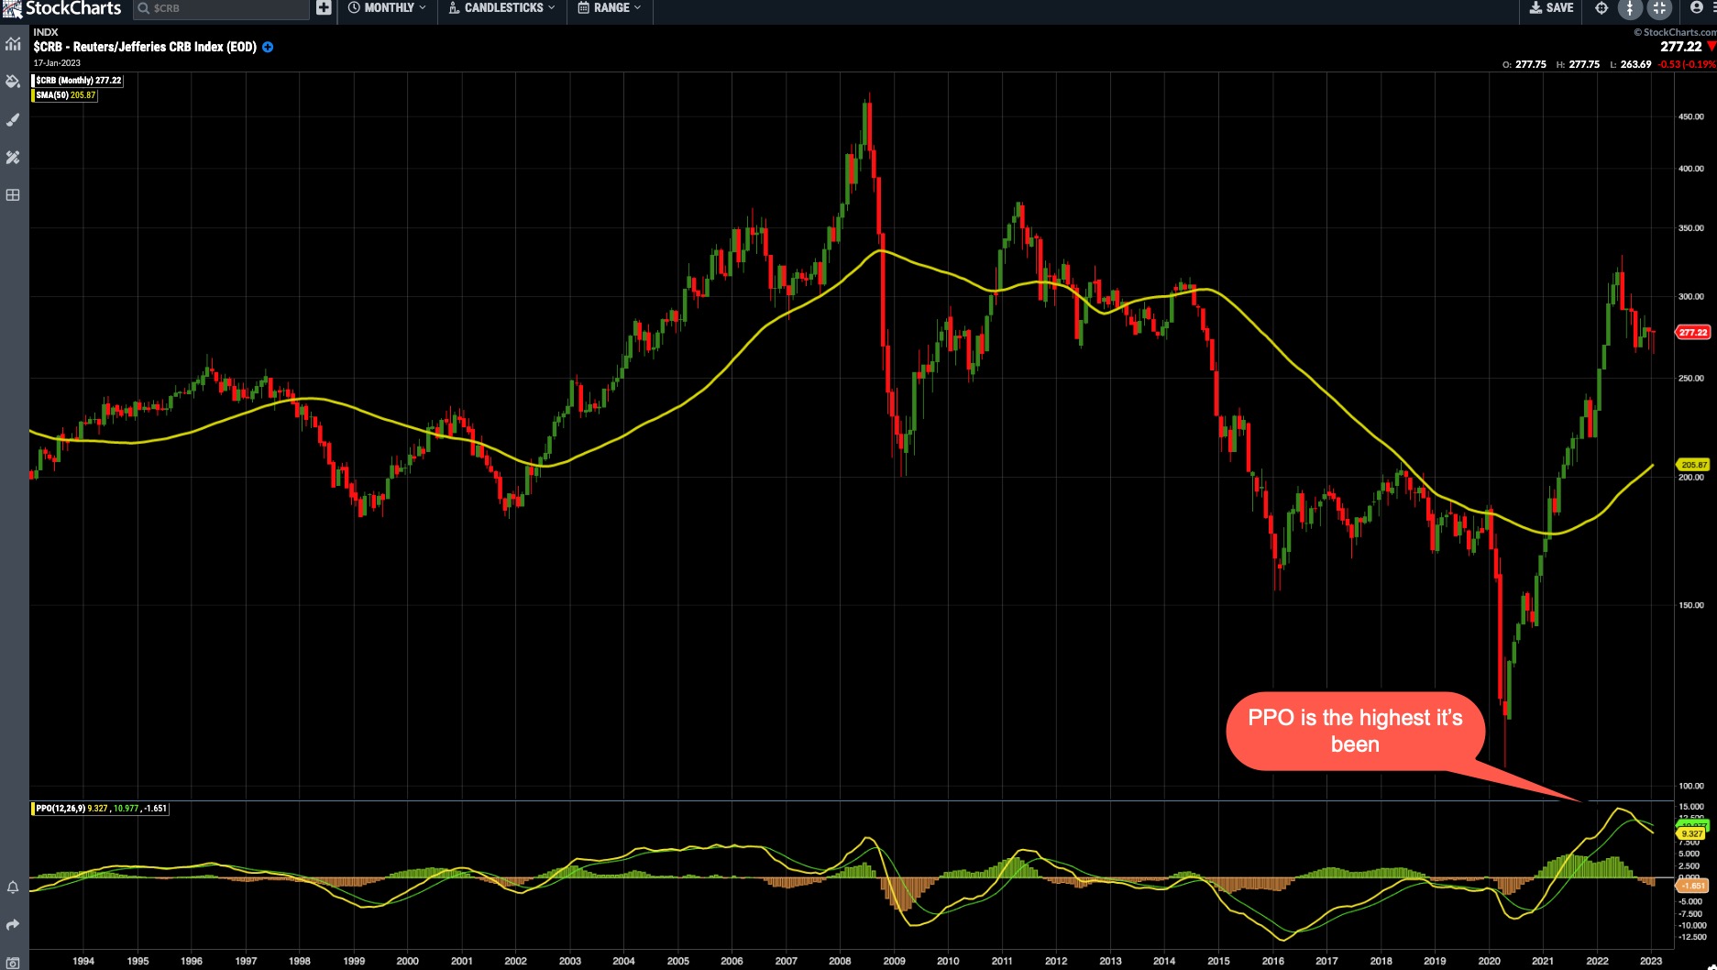Open the CANDLESTICKS chart type dropdown
This screenshot has width=1717, height=970.
pyautogui.click(x=501, y=8)
